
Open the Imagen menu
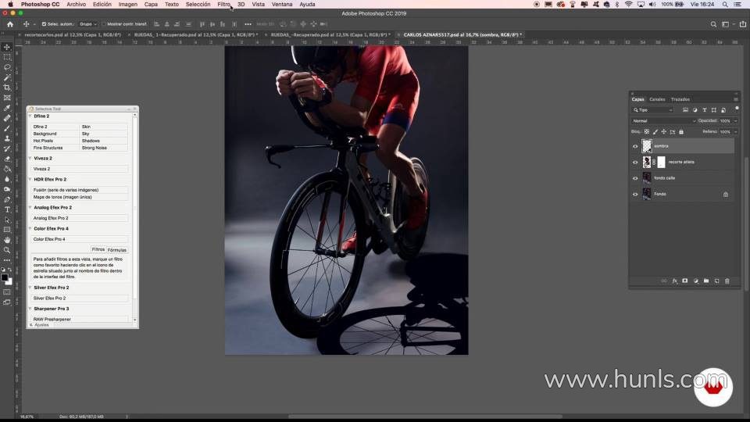(x=127, y=5)
